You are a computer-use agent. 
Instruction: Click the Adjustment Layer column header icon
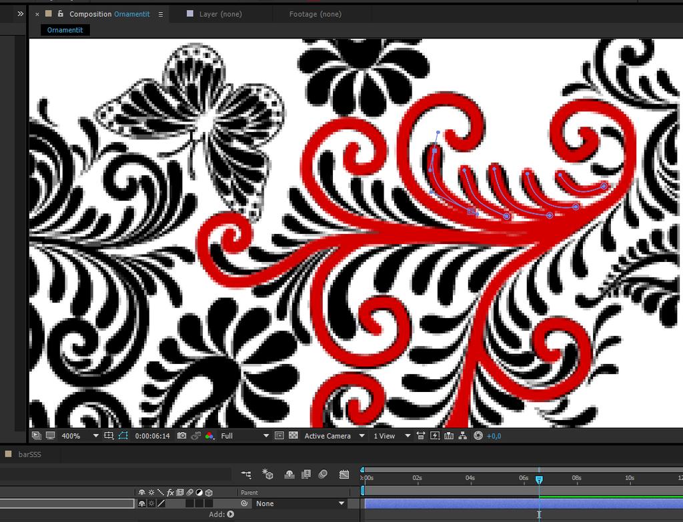pyautogui.click(x=199, y=493)
